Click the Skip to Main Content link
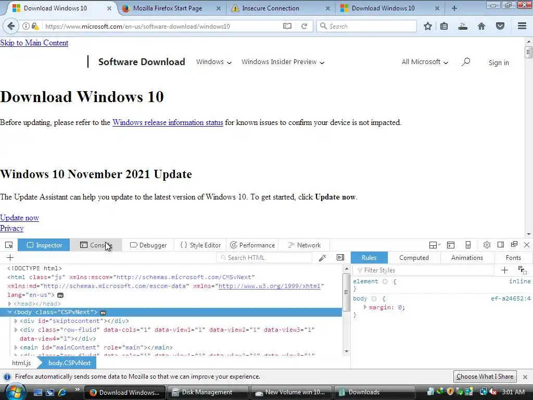Viewport: 533px width, 400px height. (x=34, y=43)
